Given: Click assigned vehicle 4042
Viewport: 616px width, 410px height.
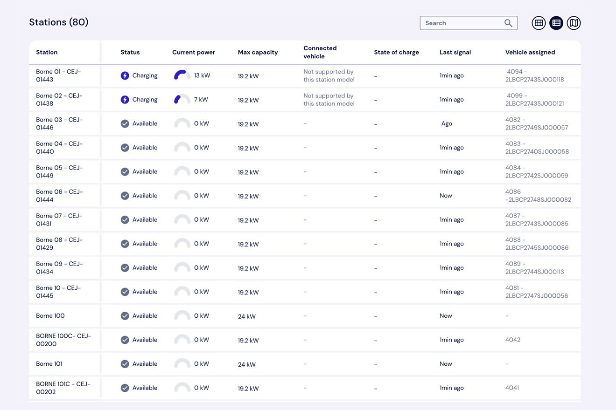Looking at the screenshot, I should pyautogui.click(x=512, y=340).
